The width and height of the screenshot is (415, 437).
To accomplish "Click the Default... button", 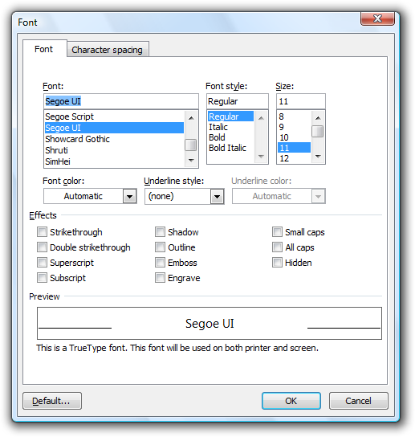I will [52, 401].
